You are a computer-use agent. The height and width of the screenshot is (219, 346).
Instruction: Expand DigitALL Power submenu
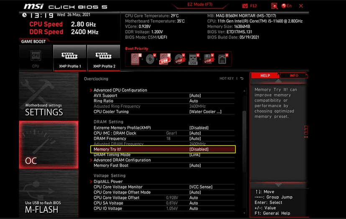(x=108, y=181)
